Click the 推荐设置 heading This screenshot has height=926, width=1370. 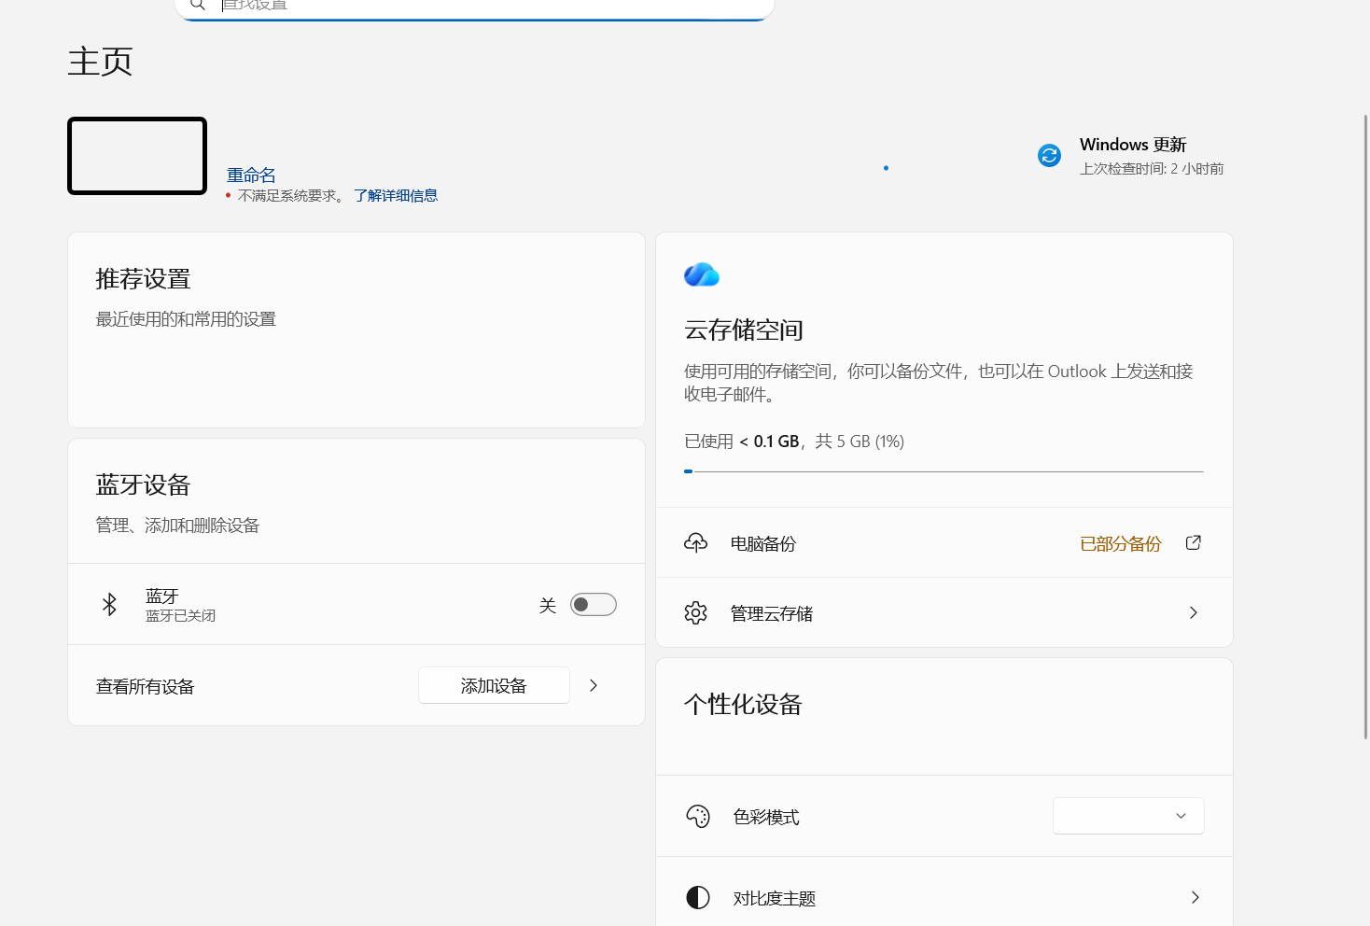click(143, 279)
